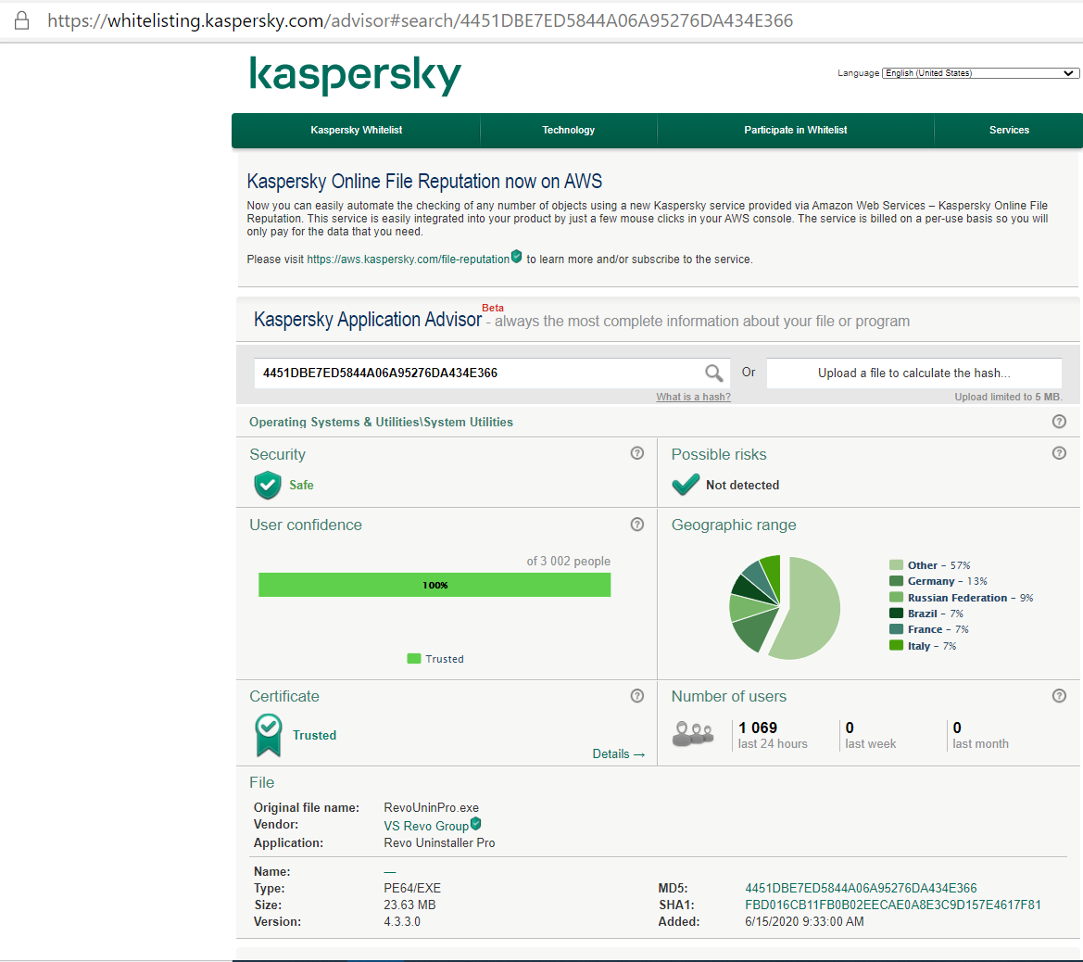Click 'of 3 002 people' text
The image size is (1083, 962).
(569, 562)
